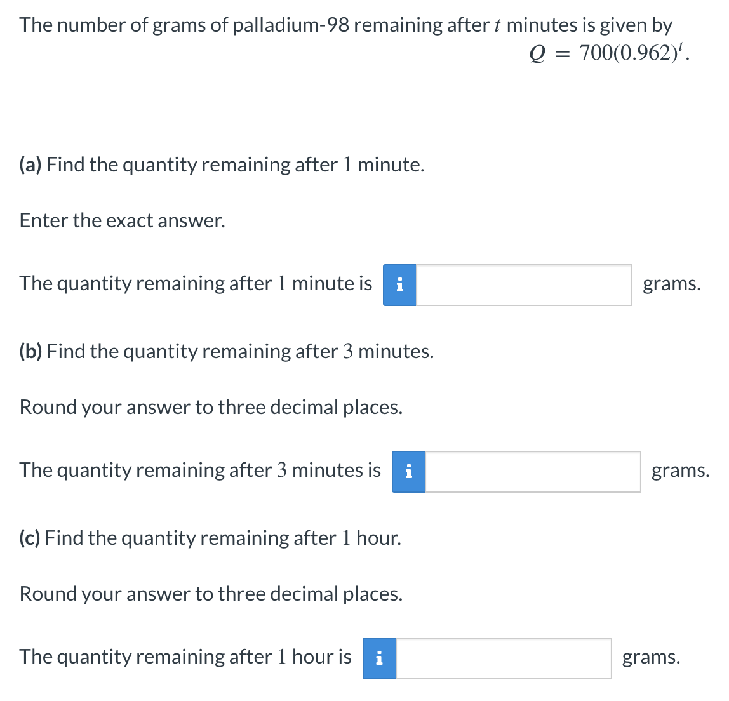Click the info icon for the 1 hour answer
The width and height of the screenshot is (729, 701).
coord(379,658)
